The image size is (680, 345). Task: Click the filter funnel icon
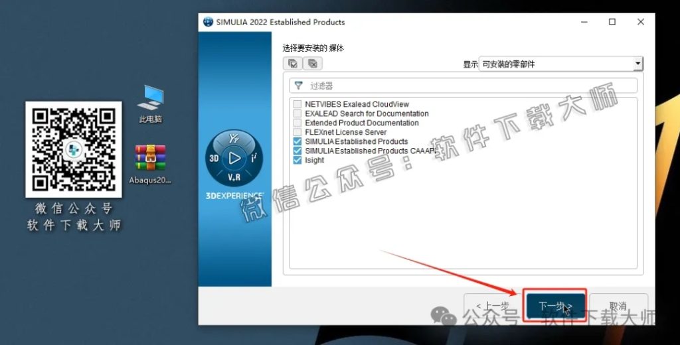coord(298,86)
